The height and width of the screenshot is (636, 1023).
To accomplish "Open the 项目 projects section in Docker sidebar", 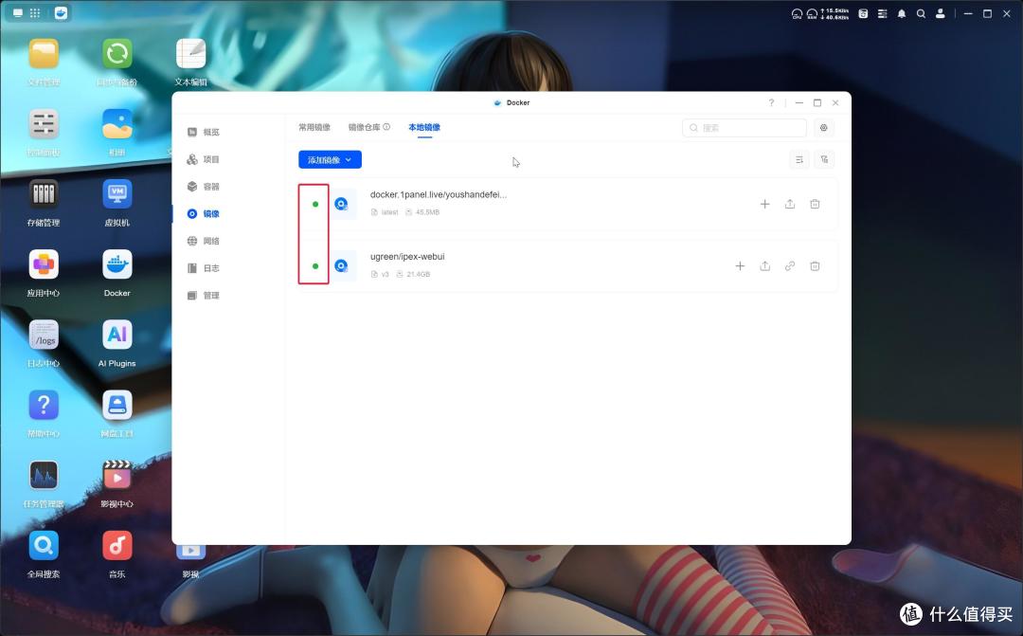I will [204, 159].
